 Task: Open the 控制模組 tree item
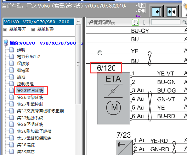(x=25, y=84)
